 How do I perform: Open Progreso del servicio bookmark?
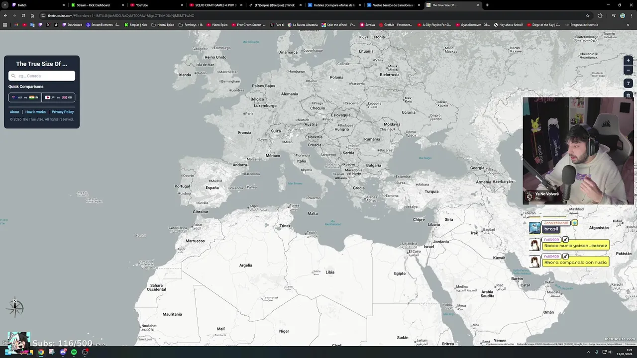pos(582,25)
